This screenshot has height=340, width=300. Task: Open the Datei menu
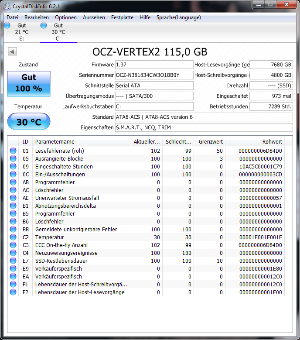click(x=12, y=17)
